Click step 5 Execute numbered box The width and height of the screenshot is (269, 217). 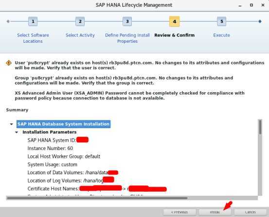pyautogui.click(x=221, y=21)
